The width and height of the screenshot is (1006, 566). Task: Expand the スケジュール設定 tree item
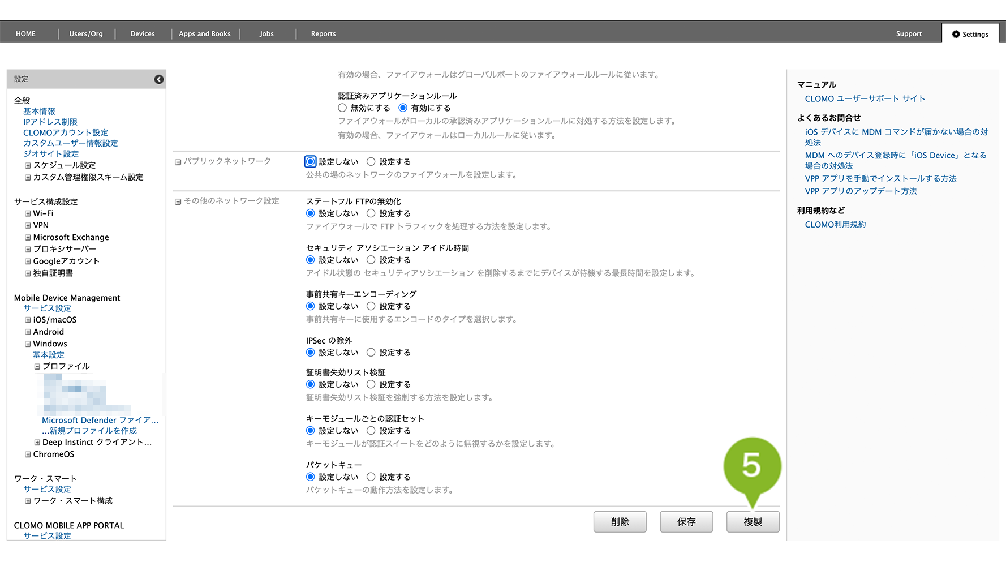click(28, 166)
